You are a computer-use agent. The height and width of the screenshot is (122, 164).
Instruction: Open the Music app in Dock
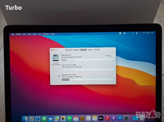coord(107,118)
